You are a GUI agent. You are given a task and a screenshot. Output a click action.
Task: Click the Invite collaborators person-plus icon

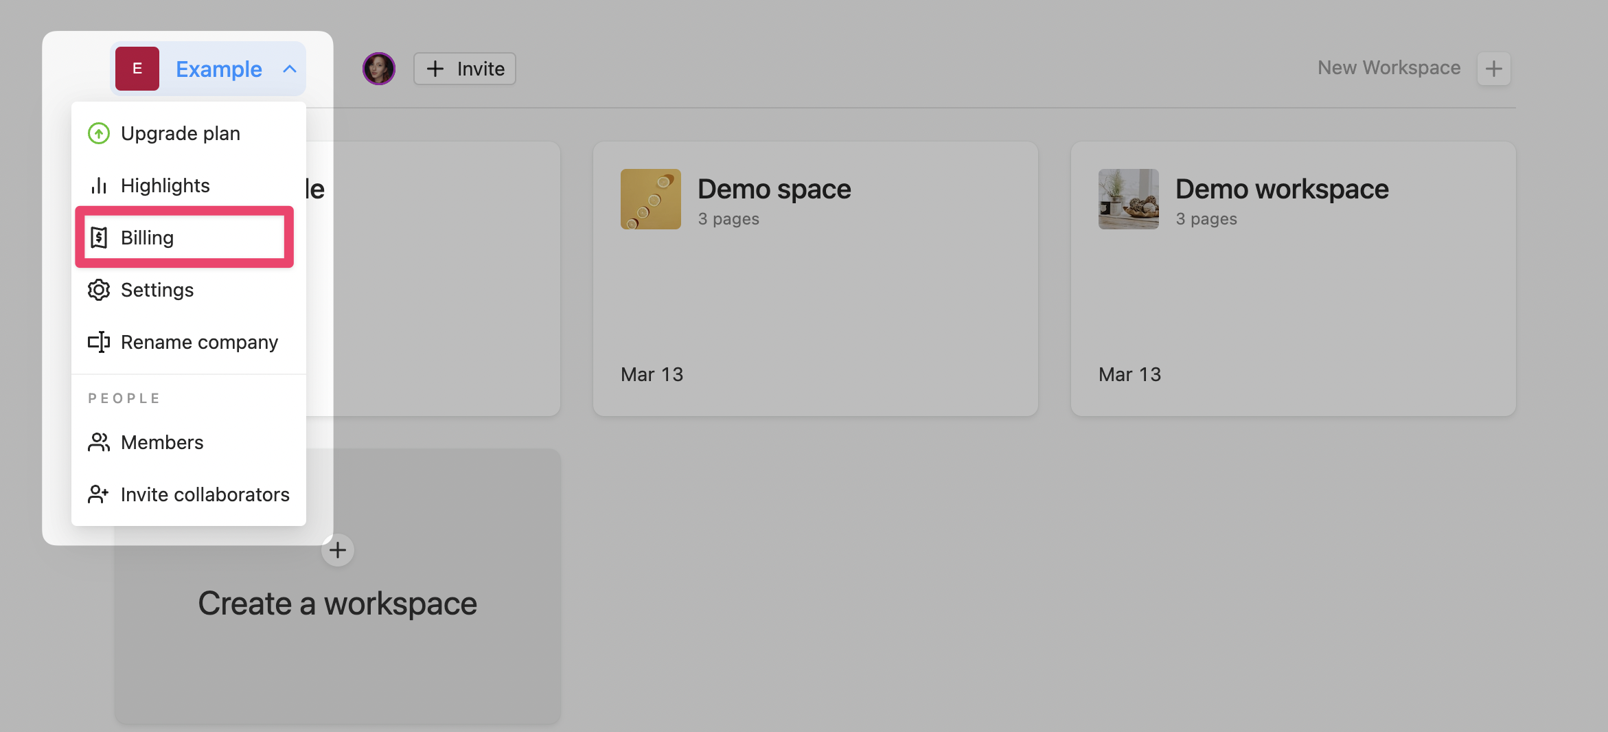click(x=99, y=494)
